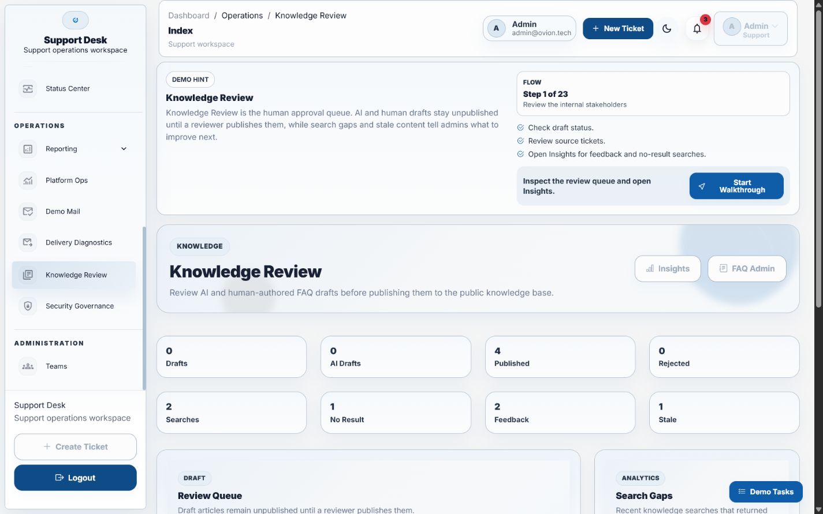823x514 pixels.
Task: Click the 'Check draft status.' checklist item
Action: click(561, 128)
